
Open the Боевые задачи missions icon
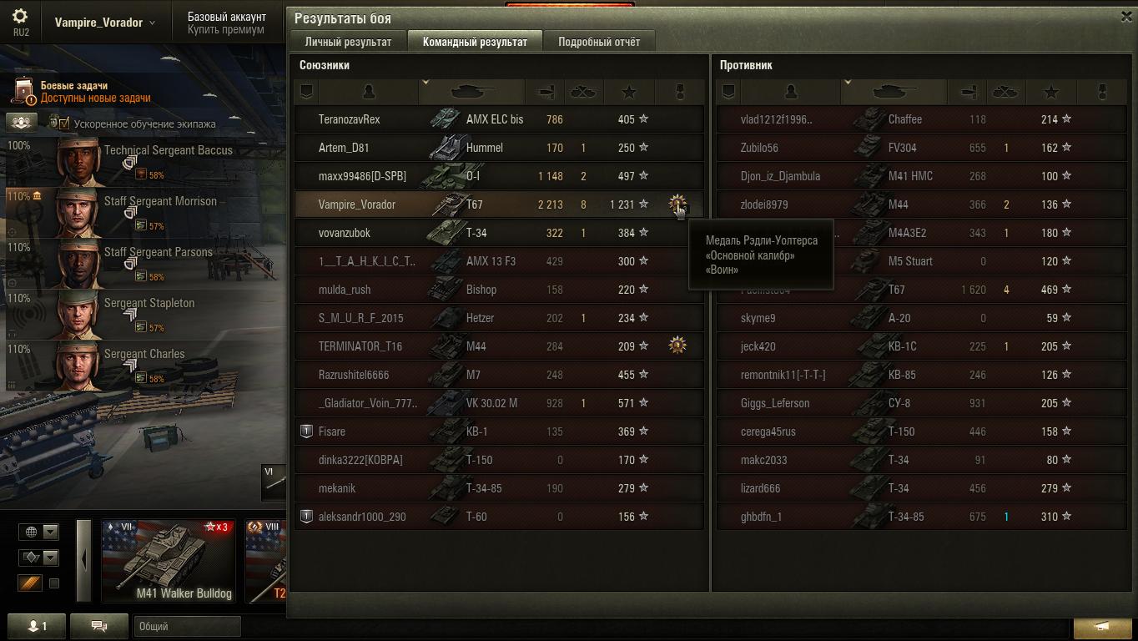point(26,92)
